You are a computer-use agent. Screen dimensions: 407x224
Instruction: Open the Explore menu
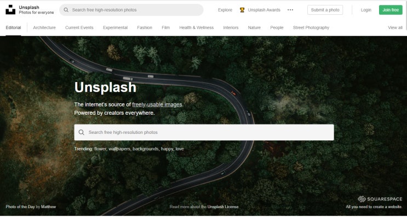[225, 10]
